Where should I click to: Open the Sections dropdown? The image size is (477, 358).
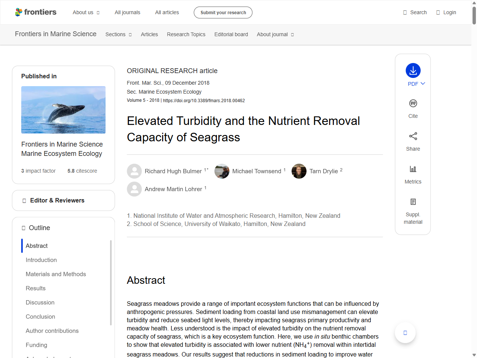click(x=118, y=34)
